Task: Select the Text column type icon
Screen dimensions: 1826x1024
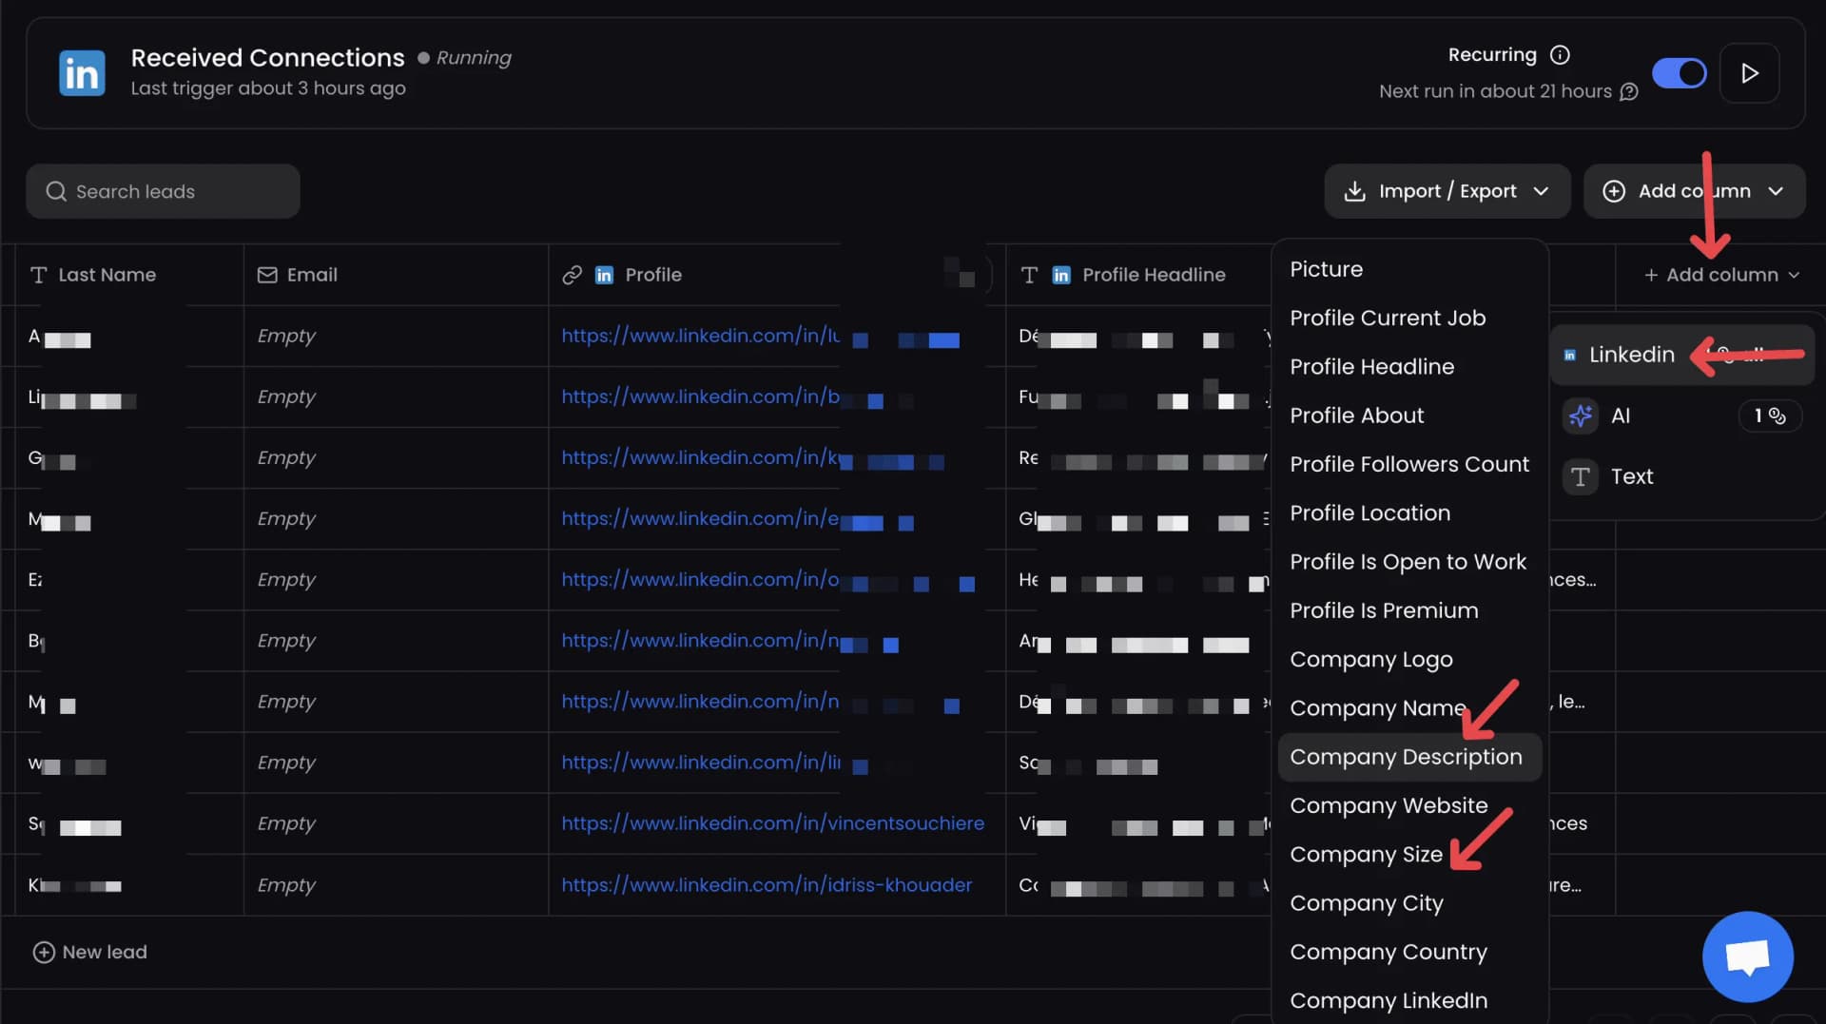Action: point(1580,477)
